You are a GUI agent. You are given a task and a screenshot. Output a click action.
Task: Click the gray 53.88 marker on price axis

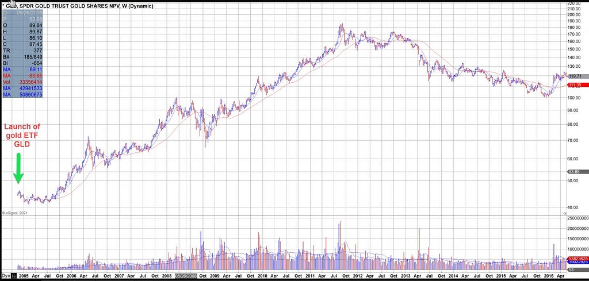pyautogui.click(x=577, y=172)
